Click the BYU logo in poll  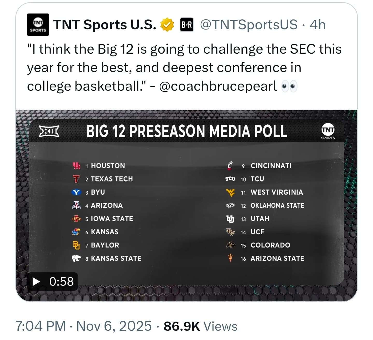[x=76, y=192]
